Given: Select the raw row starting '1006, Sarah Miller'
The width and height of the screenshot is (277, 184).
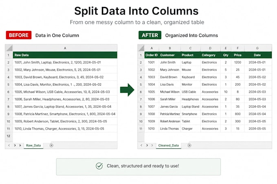Looking at the screenshot, I should [65, 99].
